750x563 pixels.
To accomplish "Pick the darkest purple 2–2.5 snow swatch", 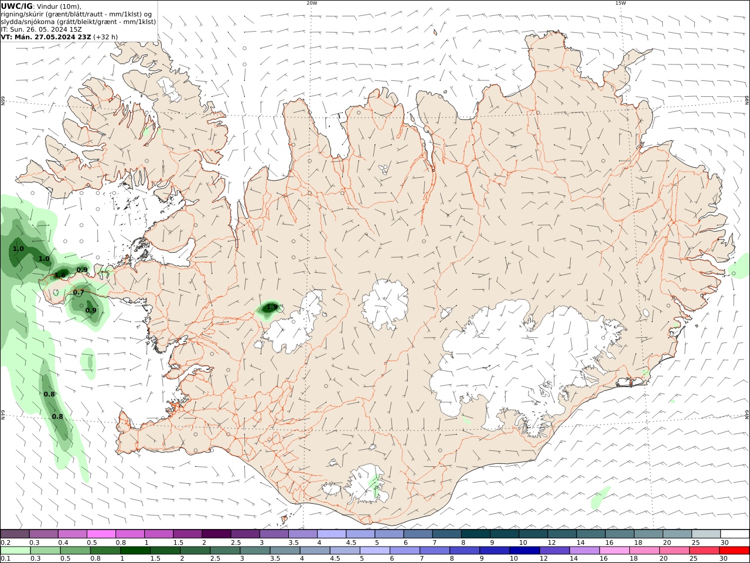I will pyautogui.click(x=216, y=534).
